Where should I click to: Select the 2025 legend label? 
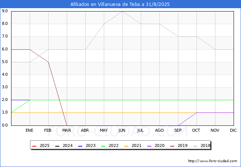click(44, 145)
